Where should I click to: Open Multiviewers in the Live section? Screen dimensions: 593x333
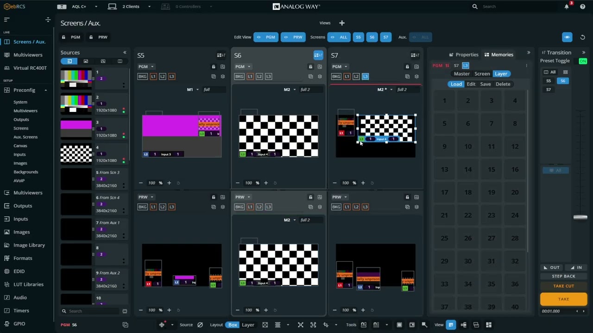[28, 55]
